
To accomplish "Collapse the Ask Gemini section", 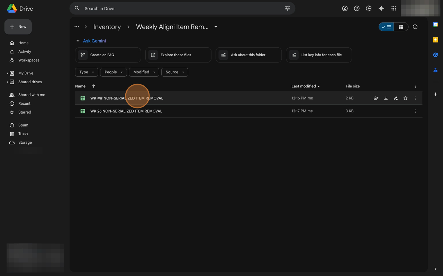I will tap(78, 41).
